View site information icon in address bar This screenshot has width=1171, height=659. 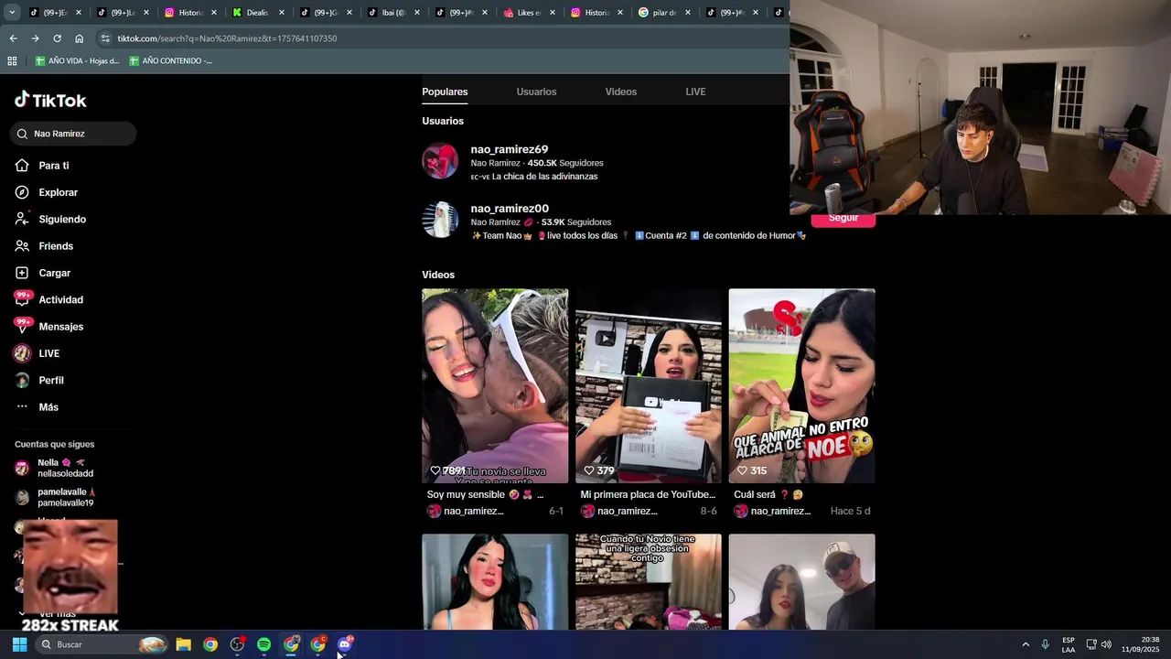(105, 38)
